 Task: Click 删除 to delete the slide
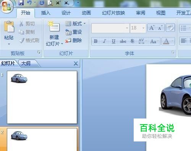point(74,41)
